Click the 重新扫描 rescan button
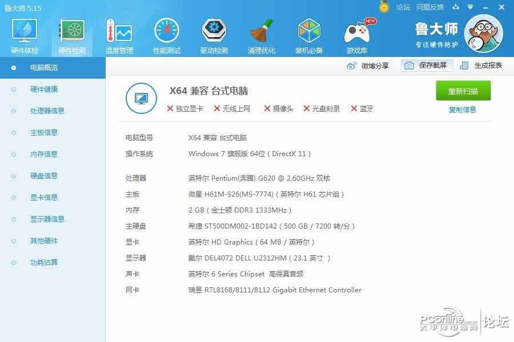 point(463,91)
